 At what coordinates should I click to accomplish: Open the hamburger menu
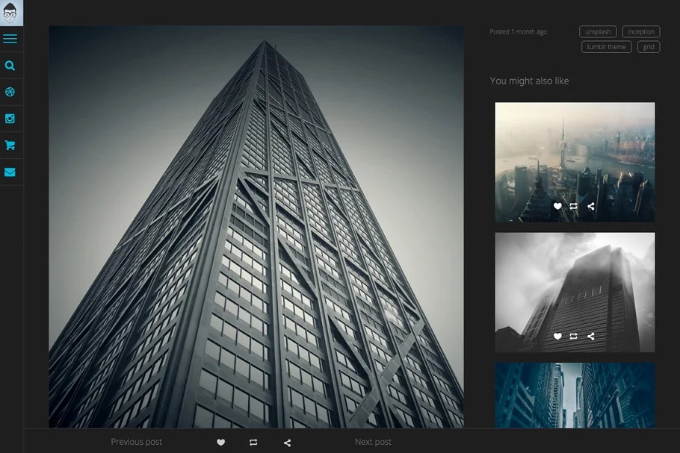coord(10,39)
